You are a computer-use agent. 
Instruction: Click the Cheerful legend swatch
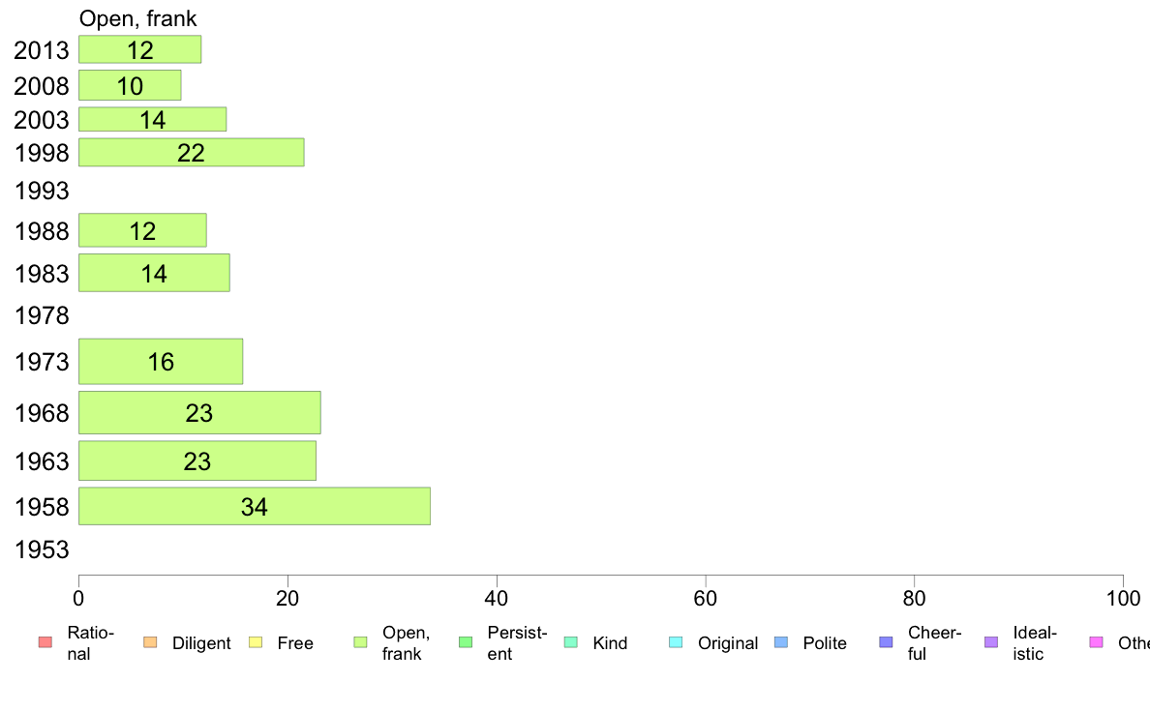(886, 642)
